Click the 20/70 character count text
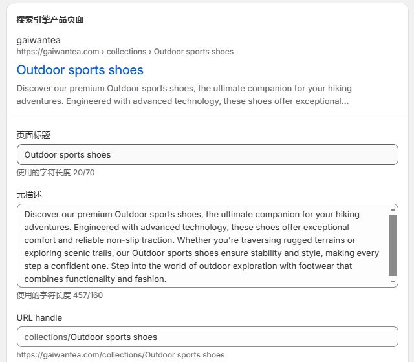 click(83, 173)
